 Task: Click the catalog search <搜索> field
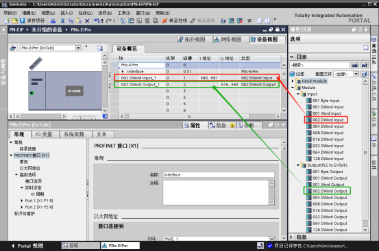[320, 66]
